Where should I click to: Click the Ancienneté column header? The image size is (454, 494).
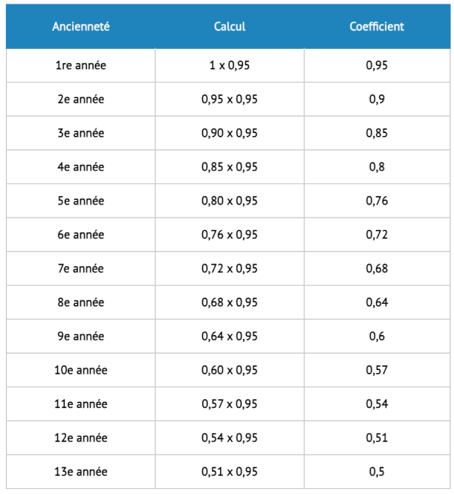click(x=81, y=27)
